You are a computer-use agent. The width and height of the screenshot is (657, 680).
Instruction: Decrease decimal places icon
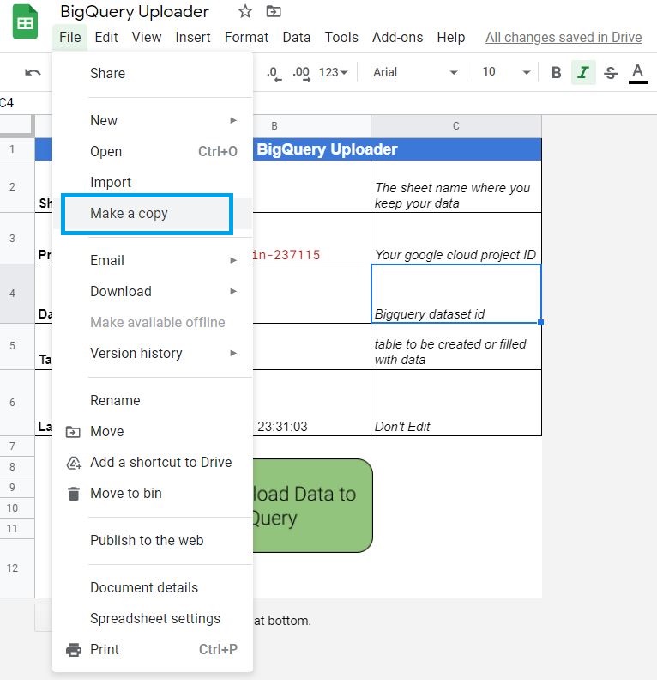point(274,73)
